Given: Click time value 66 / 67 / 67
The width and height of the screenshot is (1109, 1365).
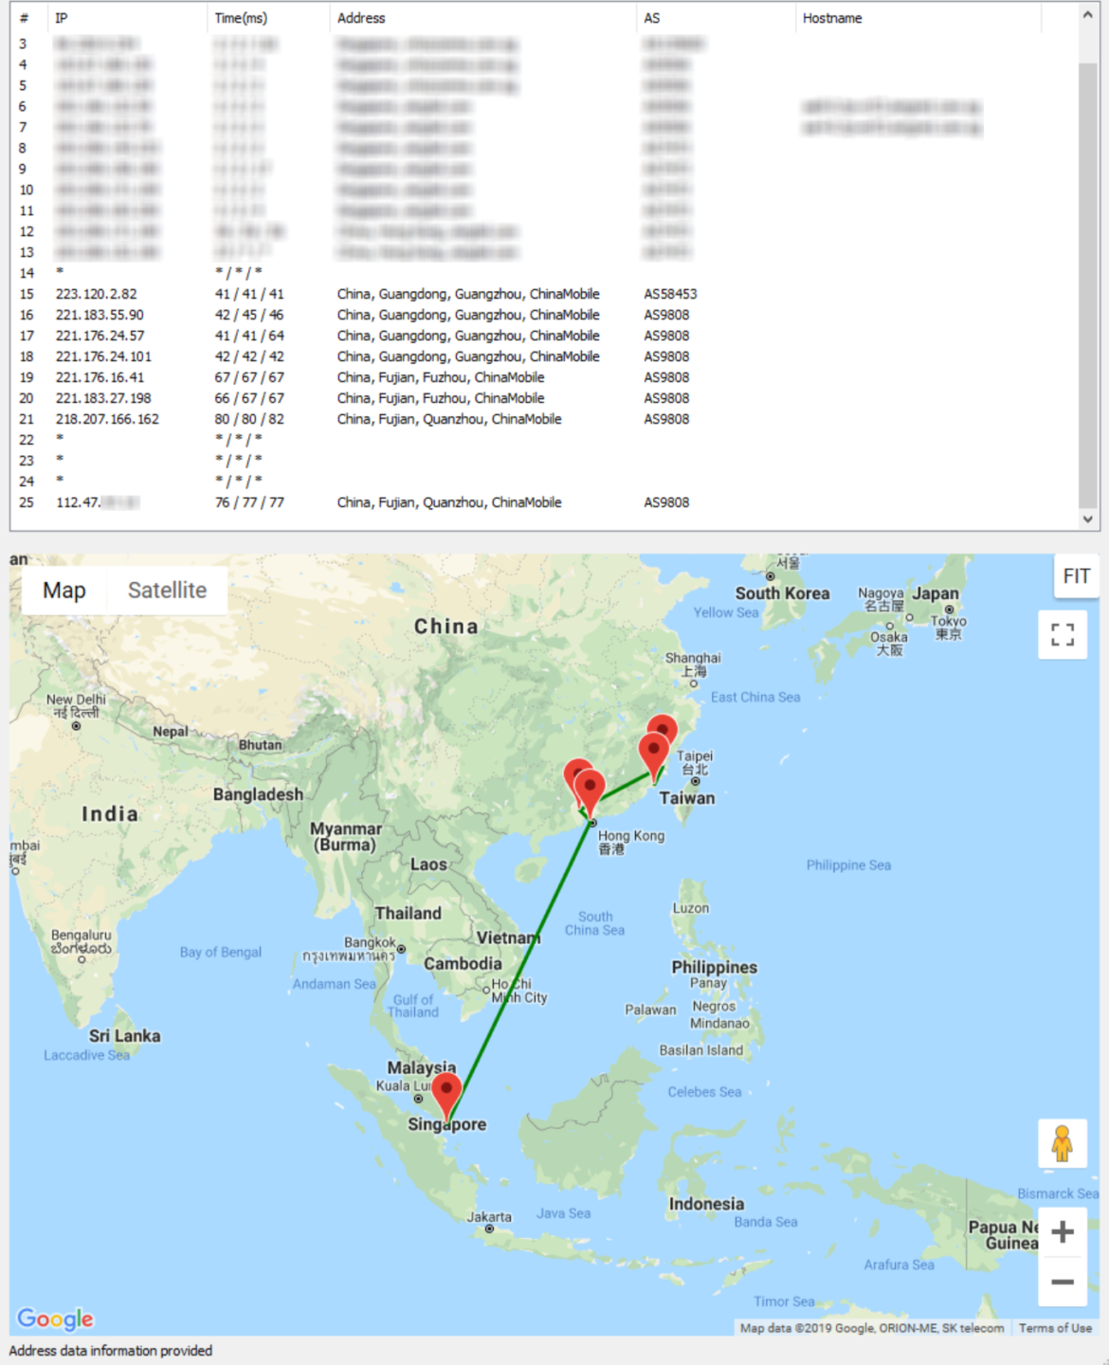Looking at the screenshot, I should pyautogui.click(x=249, y=398).
